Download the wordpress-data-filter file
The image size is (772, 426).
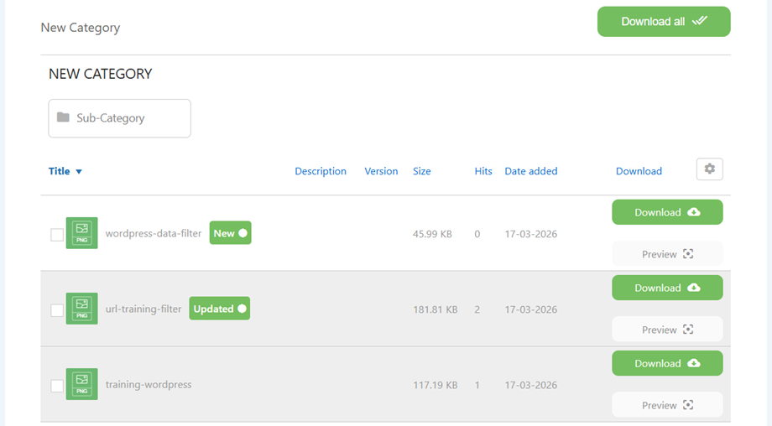[x=667, y=212]
